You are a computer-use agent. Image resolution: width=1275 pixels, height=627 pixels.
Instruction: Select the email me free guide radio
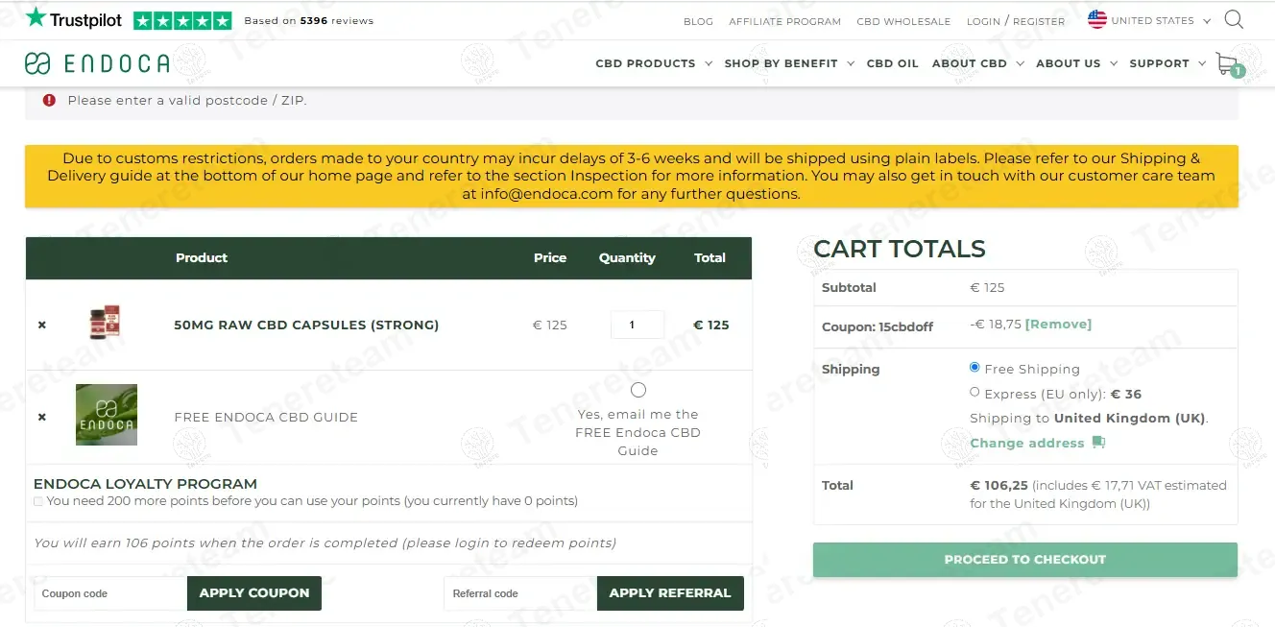pyautogui.click(x=638, y=390)
